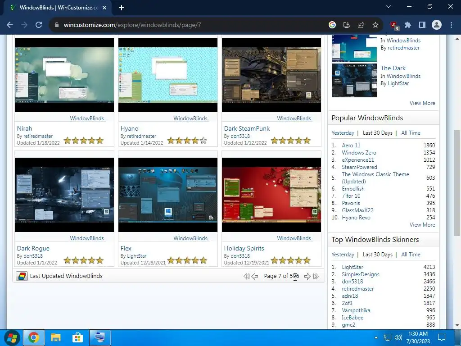The image size is (461, 346).
Task: Open The Dark skin link in sidebar
Action: (393, 68)
